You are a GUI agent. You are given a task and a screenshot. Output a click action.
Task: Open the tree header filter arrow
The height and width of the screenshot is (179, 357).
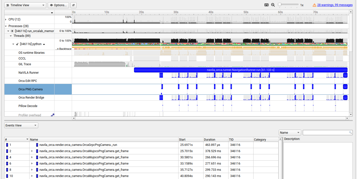click(52, 13)
